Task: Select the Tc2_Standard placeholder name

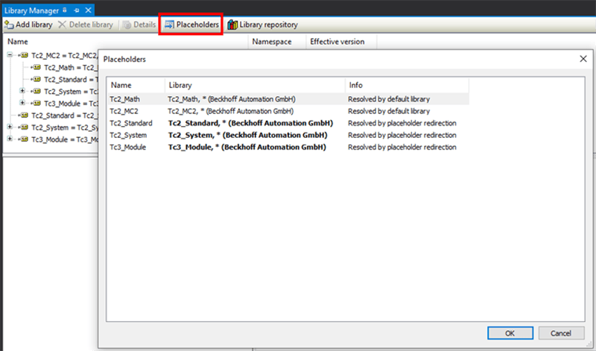Action: pos(131,123)
